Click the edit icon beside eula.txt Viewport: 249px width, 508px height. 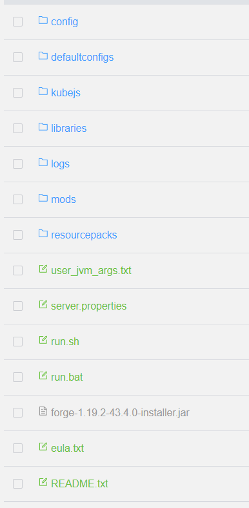tap(43, 447)
